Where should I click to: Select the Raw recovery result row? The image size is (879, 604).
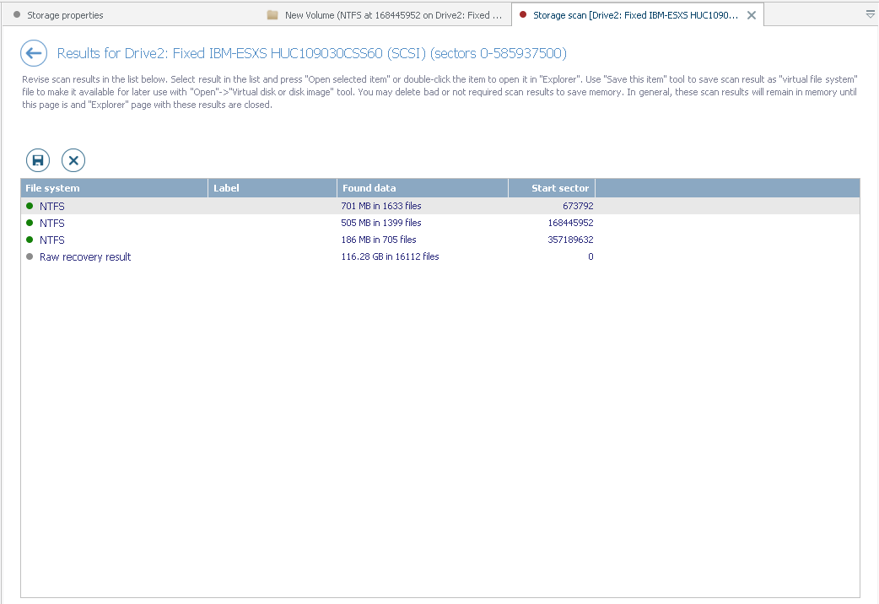pyautogui.click(x=440, y=256)
